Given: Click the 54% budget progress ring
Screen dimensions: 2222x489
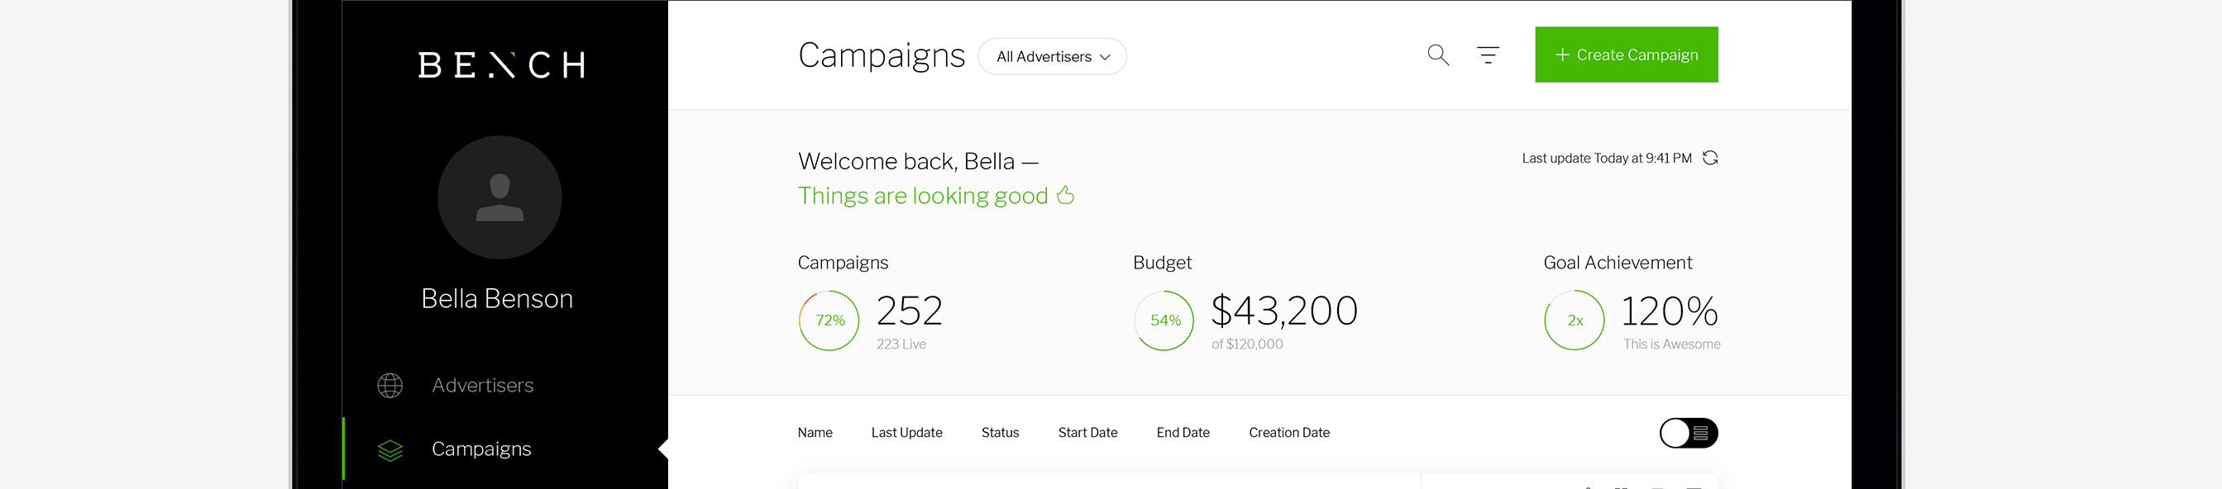Looking at the screenshot, I should [x=1164, y=320].
